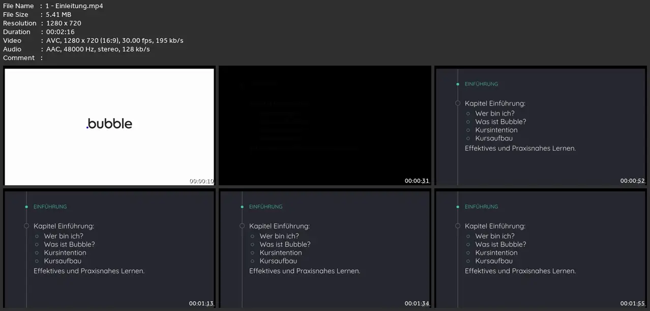
Task: Click Was ist Bubble? in the 00:01:55 frame
Action: click(500, 244)
